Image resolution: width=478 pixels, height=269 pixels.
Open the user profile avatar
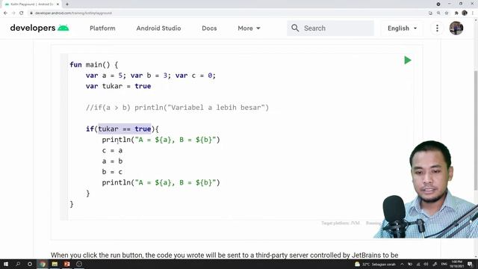click(x=456, y=28)
